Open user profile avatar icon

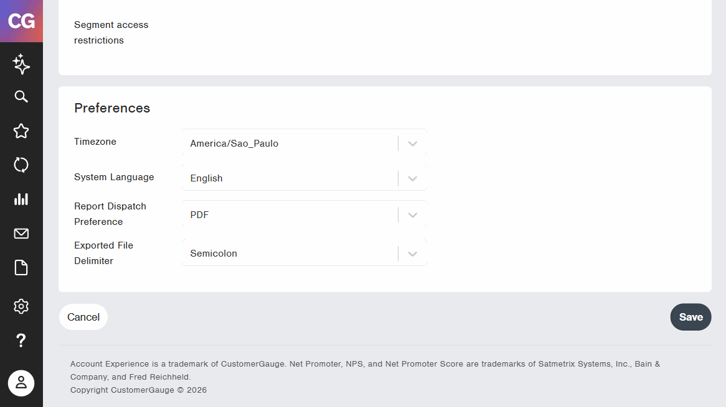click(x=21, y=383)
